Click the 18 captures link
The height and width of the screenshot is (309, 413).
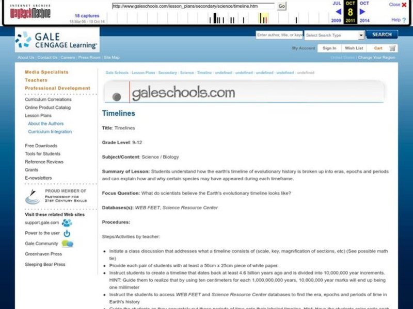tap(87, 16)
